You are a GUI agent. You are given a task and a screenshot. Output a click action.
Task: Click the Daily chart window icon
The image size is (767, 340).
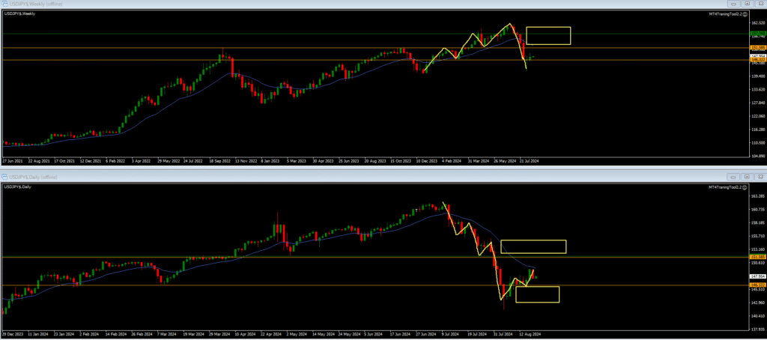(4, 177)
